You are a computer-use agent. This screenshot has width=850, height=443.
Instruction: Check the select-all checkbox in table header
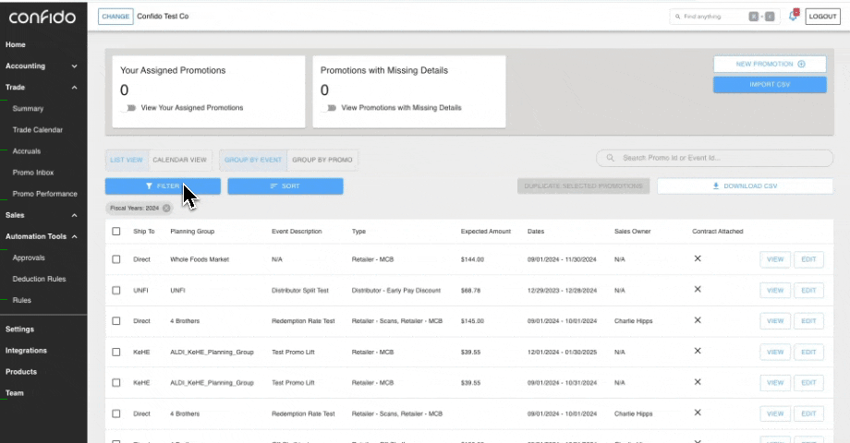pos(116,232)
